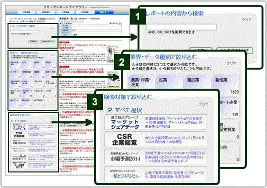Select the 鉱業 category tile
267x188 pixels.
[169, 82]
